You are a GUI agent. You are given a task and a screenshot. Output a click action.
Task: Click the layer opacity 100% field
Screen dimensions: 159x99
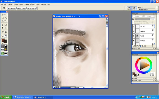(x=153, y=19)
